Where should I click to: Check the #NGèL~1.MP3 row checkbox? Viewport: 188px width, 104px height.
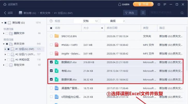pyautogui.click(x=51, y=45)
